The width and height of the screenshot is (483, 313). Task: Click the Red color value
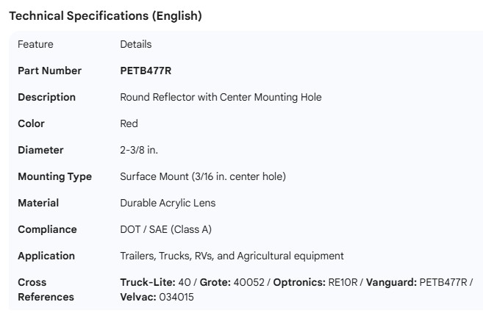point(129,123)
